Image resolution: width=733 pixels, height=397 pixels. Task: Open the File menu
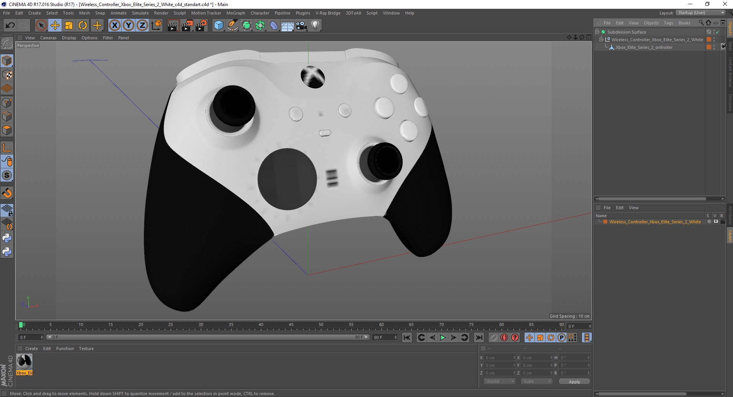click(x=7, y=13)
